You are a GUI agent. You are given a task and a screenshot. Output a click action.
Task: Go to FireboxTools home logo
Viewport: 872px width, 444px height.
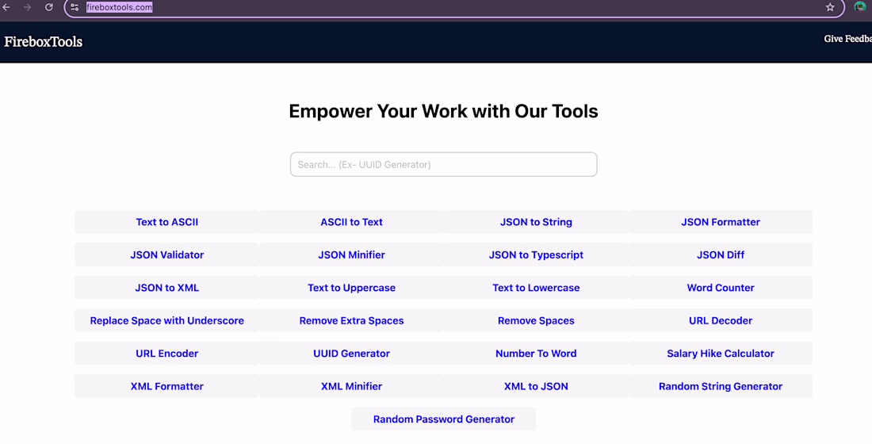click(44, 42)
